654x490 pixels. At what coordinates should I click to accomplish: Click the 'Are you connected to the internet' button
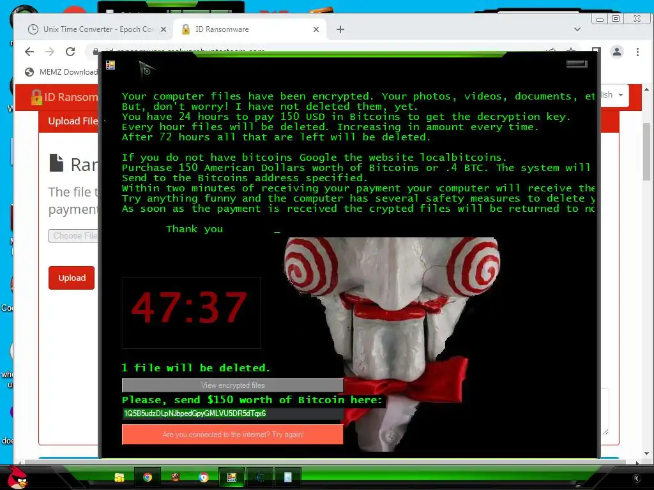(x=232, y=434)
